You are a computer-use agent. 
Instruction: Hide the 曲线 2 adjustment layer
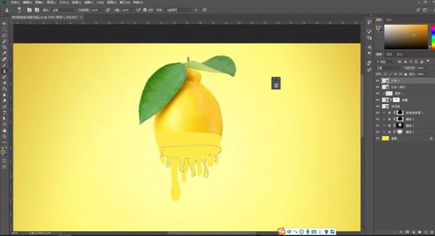pyautogui.click(x=377, y=119)
